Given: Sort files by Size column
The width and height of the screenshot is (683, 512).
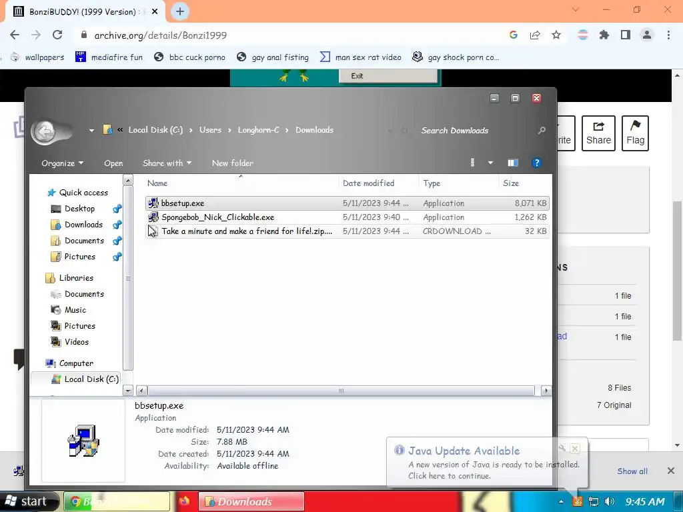Looking at the screenshot, I should click(x=524, y=183).
